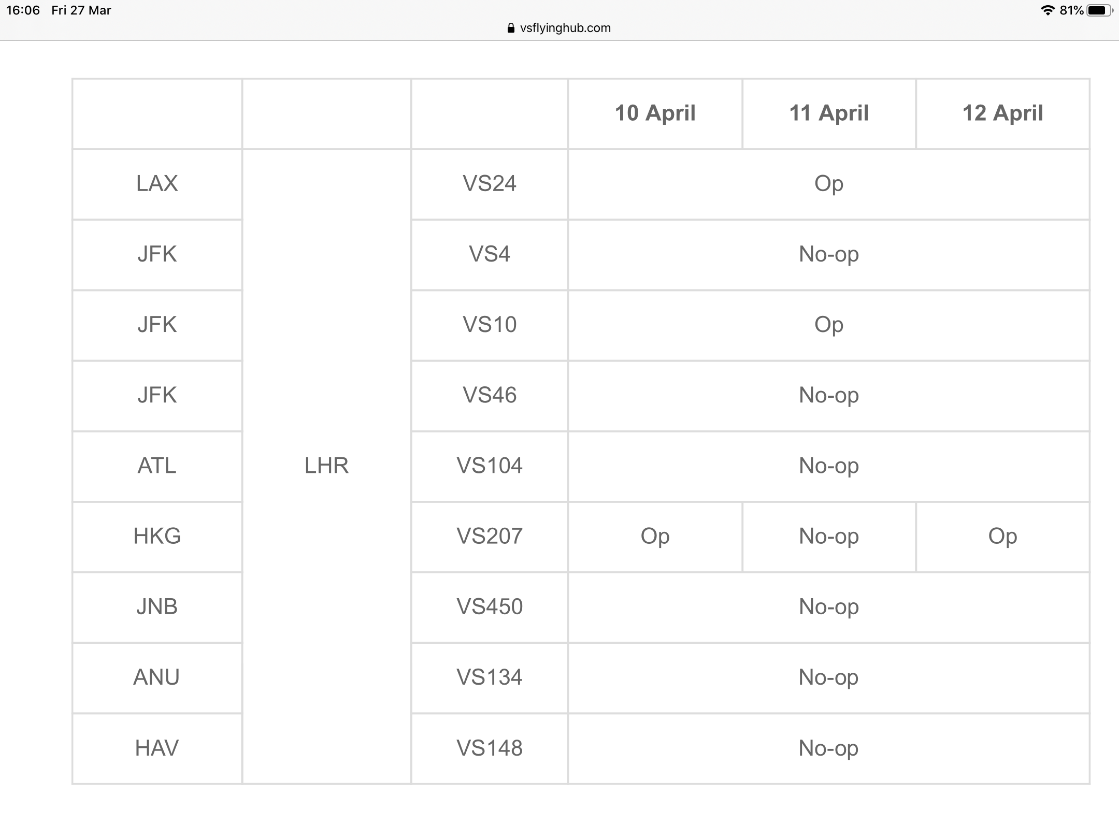
Task: Tap the HKG origin cell
Action: click(x=157, y=537)
